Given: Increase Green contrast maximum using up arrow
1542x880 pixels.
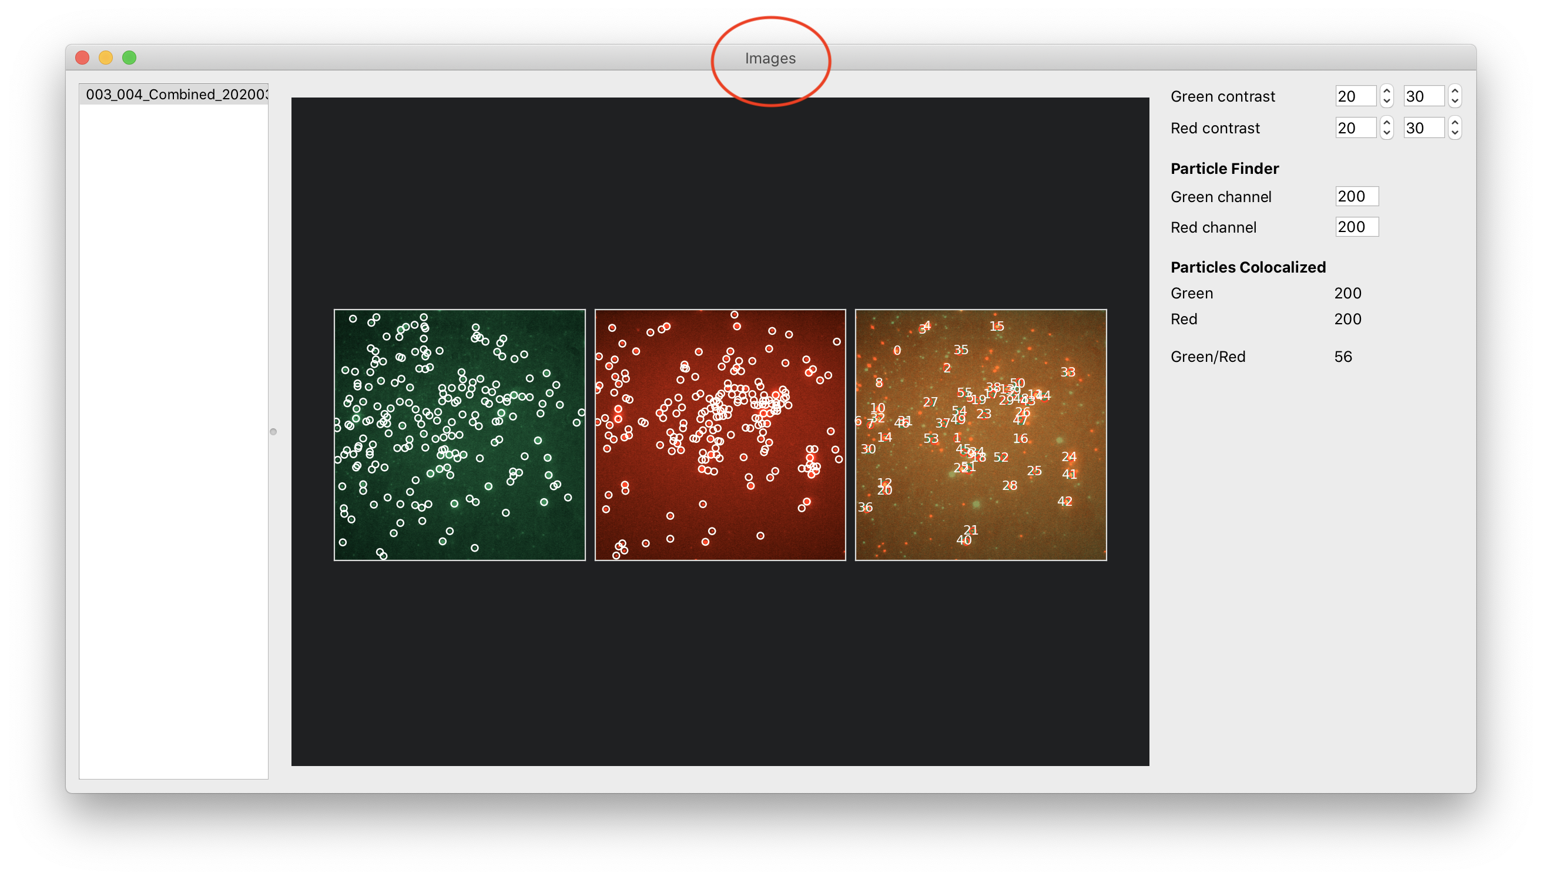Looking at the screenshot, I should pyautogui.click(x=1455, y=90).
